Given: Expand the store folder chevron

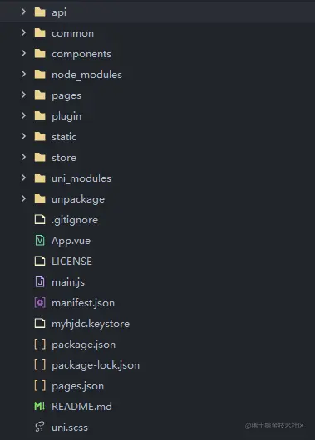Looking at the screenshot, I should pos(23,157).
